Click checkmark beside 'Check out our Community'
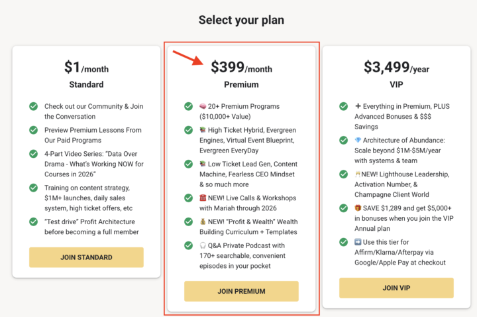This screenshot has width=477, height=317. [34, 106]
